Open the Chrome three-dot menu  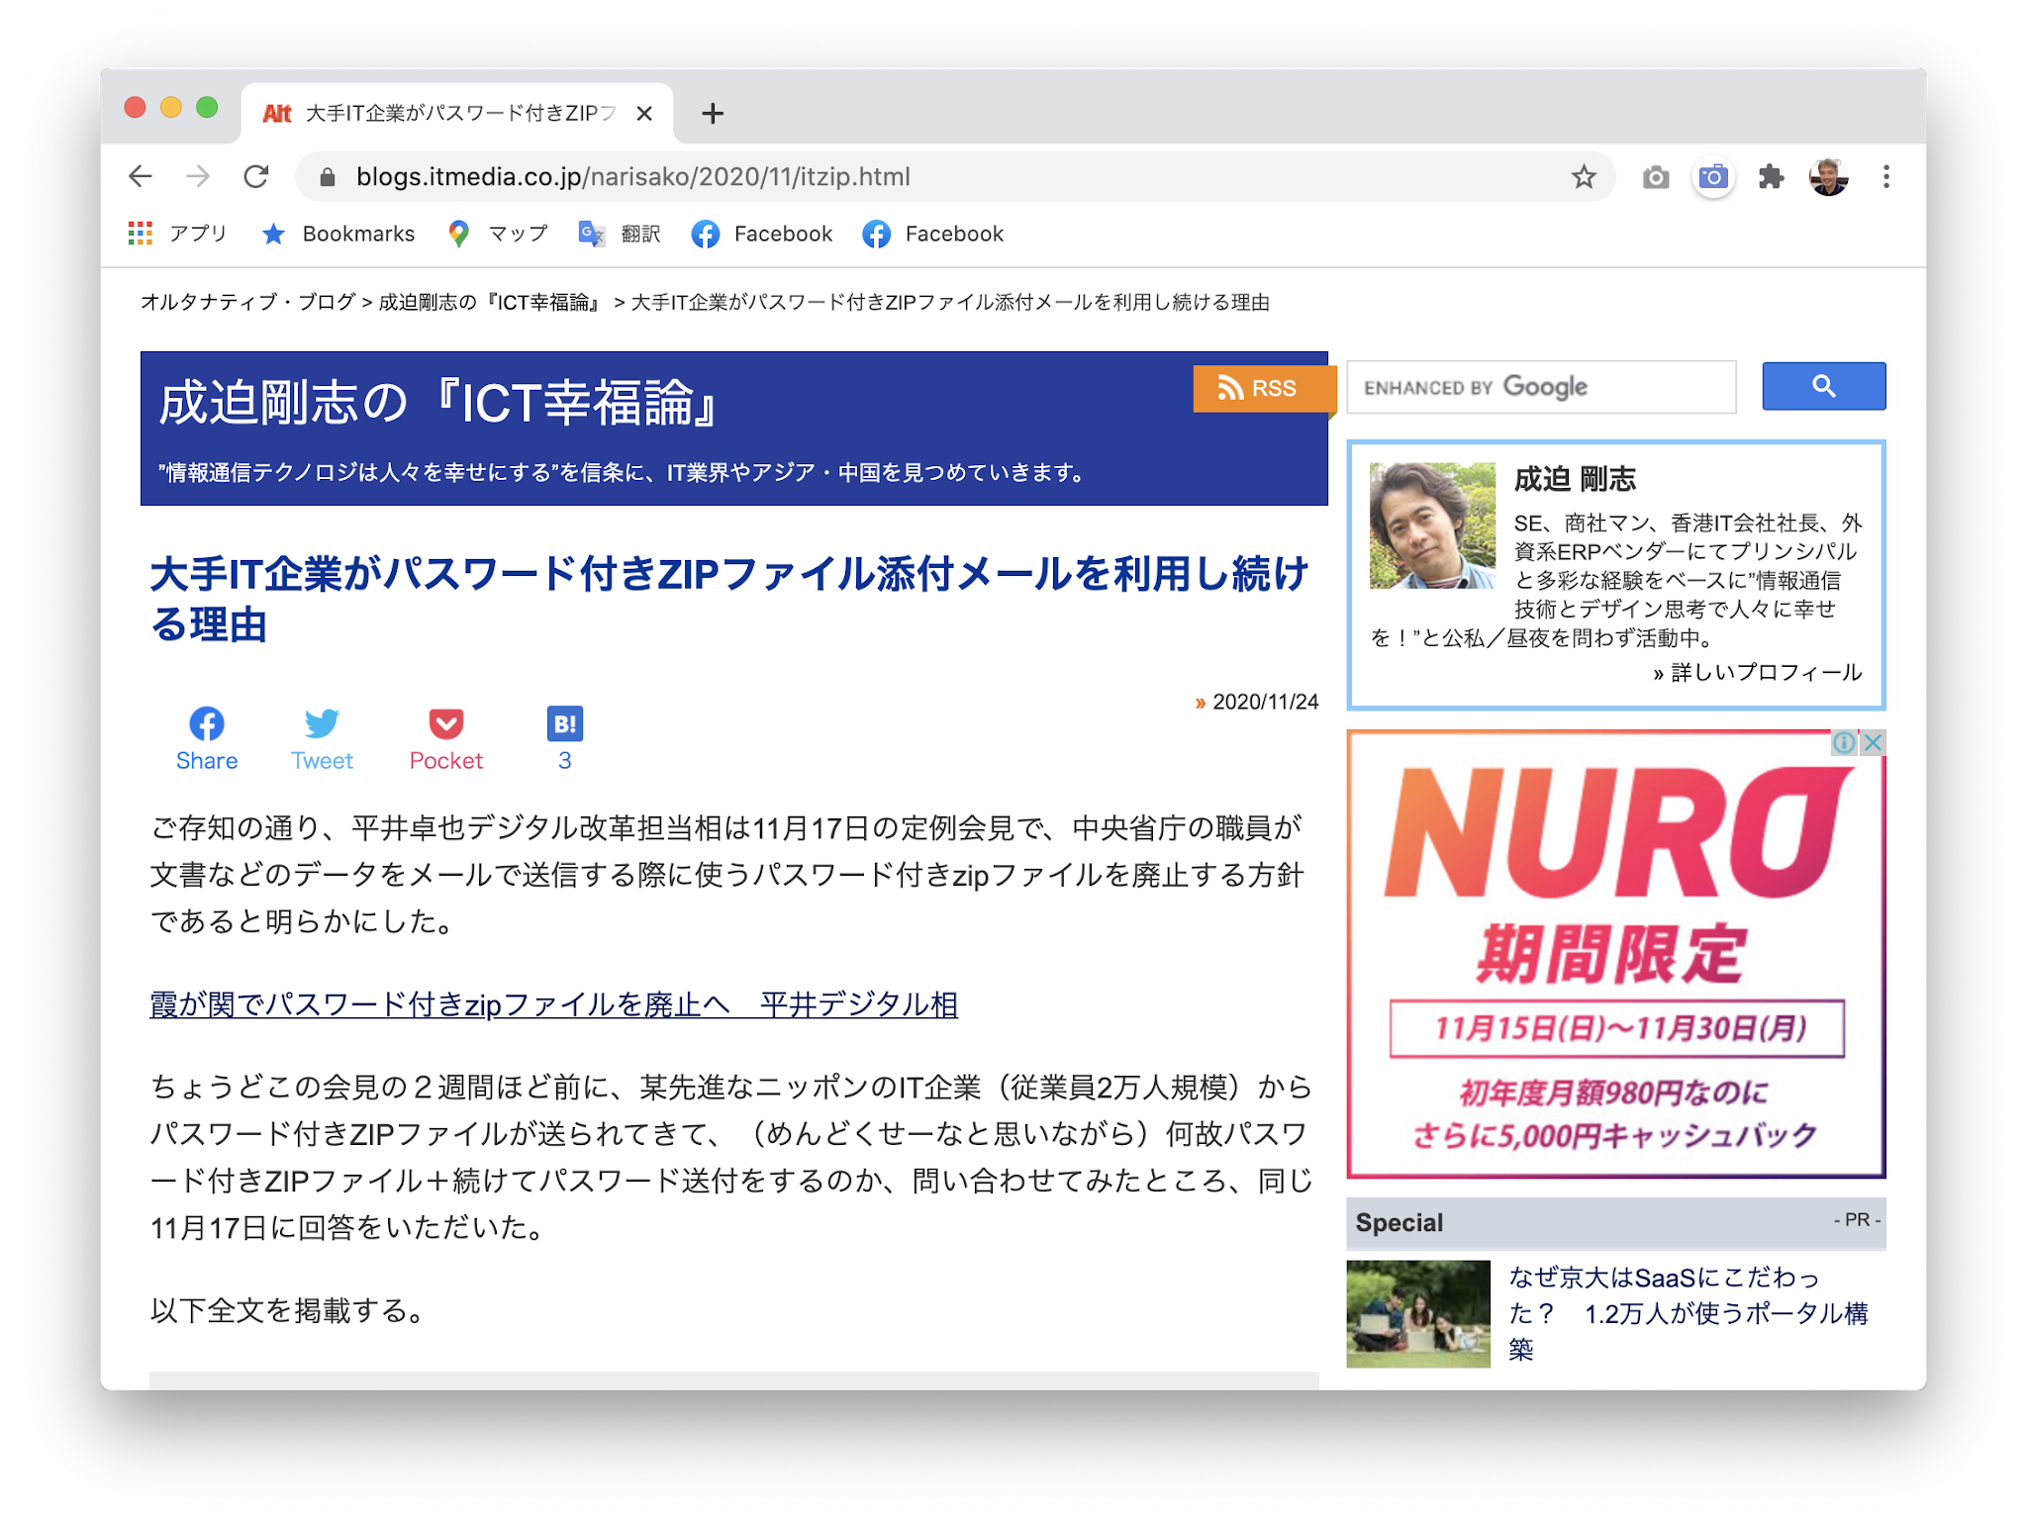pyautogui.click(x=1886, y=176)
